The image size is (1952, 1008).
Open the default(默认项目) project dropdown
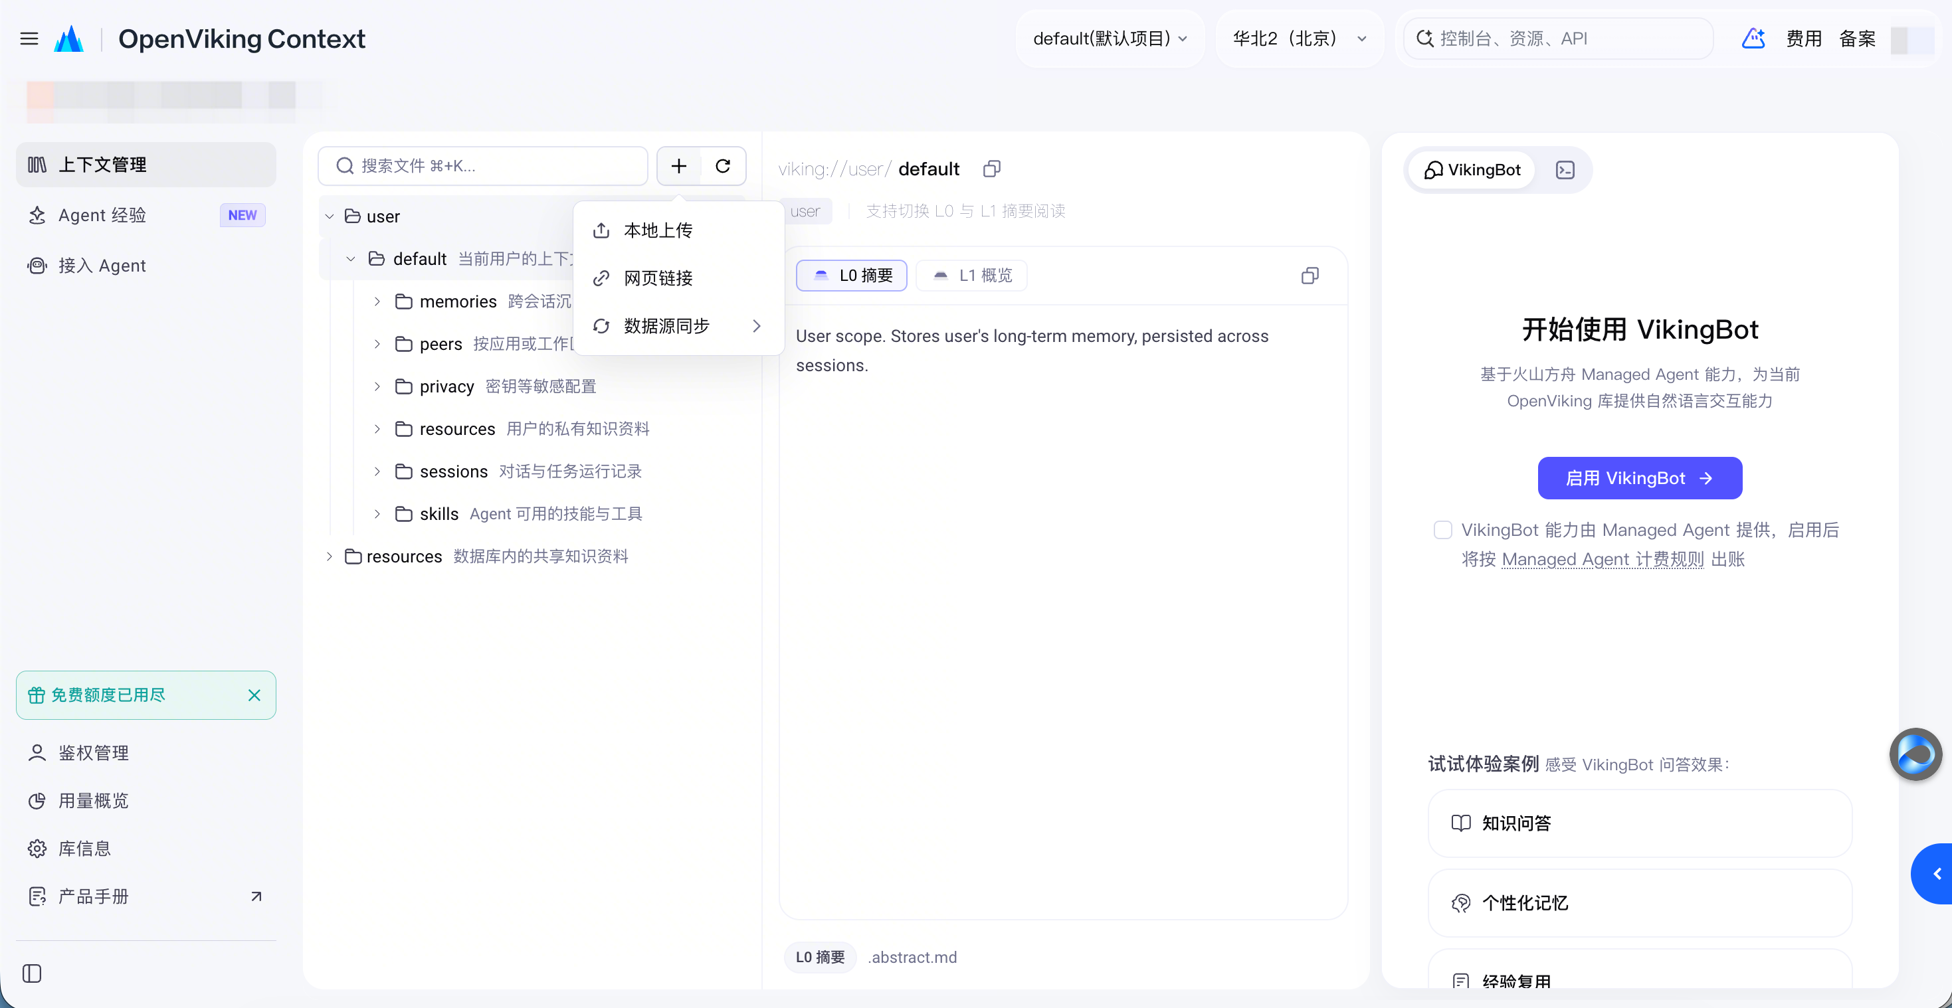[1110, 39]
